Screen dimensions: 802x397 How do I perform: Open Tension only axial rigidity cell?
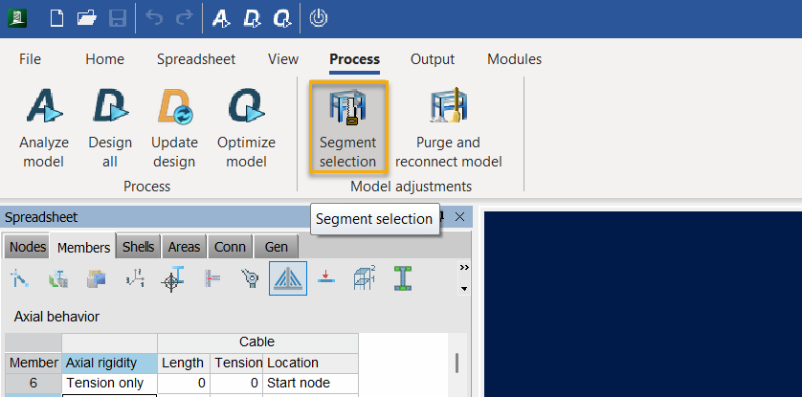(109, 384)
